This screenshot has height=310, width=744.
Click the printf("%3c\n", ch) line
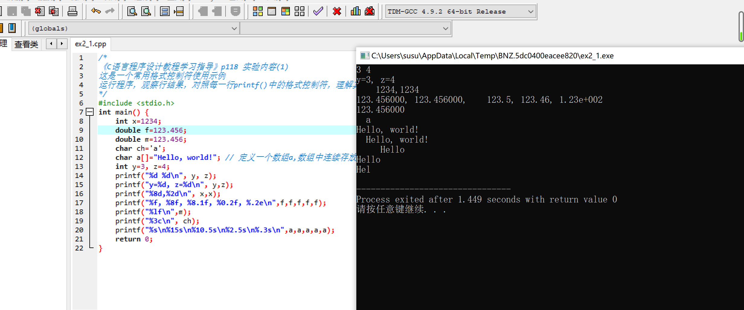(x=157, y=221)
